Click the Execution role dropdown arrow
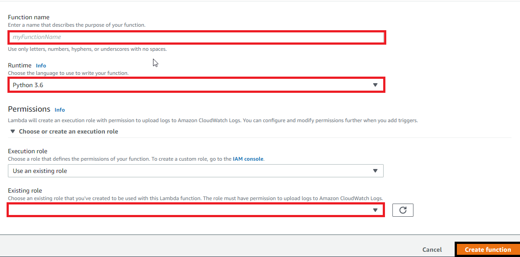Image resolution: width=520 pixels, height=257 pixels. click(x=375, y=171)
